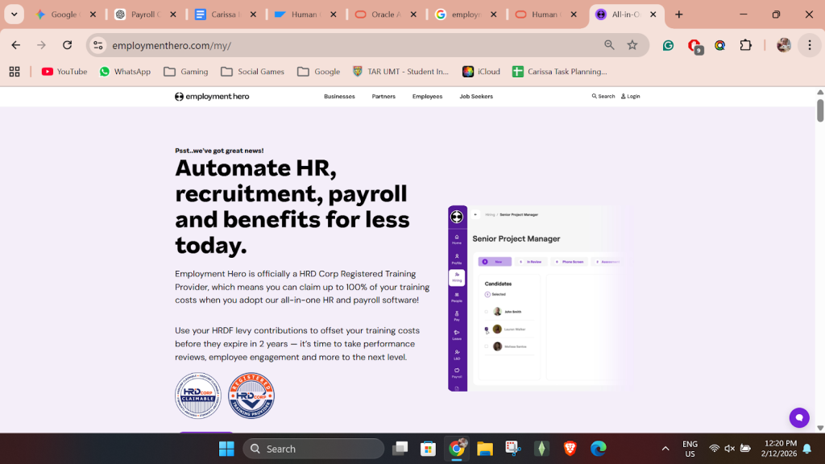825x464 pixels.
Task: Open the Extensions puzzle-piece menu
Action: [745, 45]
